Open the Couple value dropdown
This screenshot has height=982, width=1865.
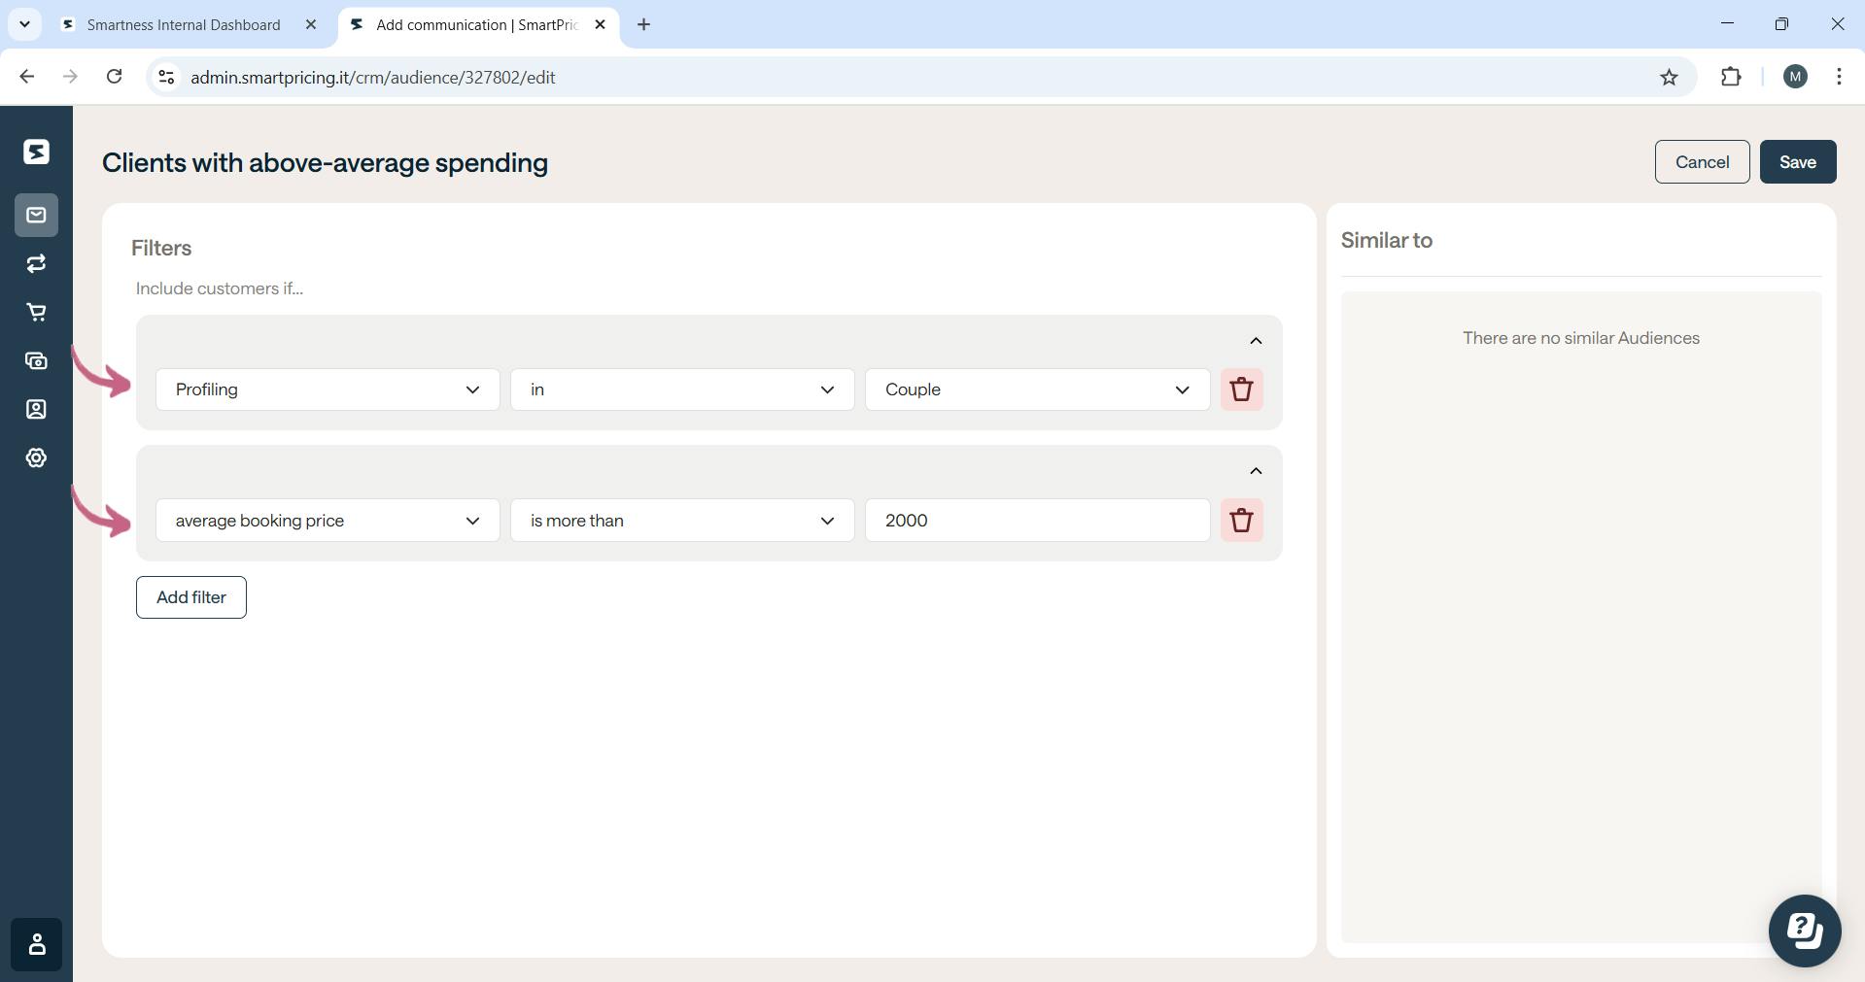pyautogui.click(x=1037, y=389)
